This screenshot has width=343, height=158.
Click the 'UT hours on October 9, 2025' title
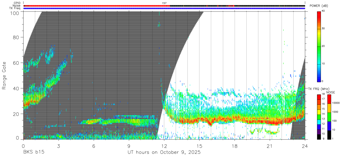(164, 152)
